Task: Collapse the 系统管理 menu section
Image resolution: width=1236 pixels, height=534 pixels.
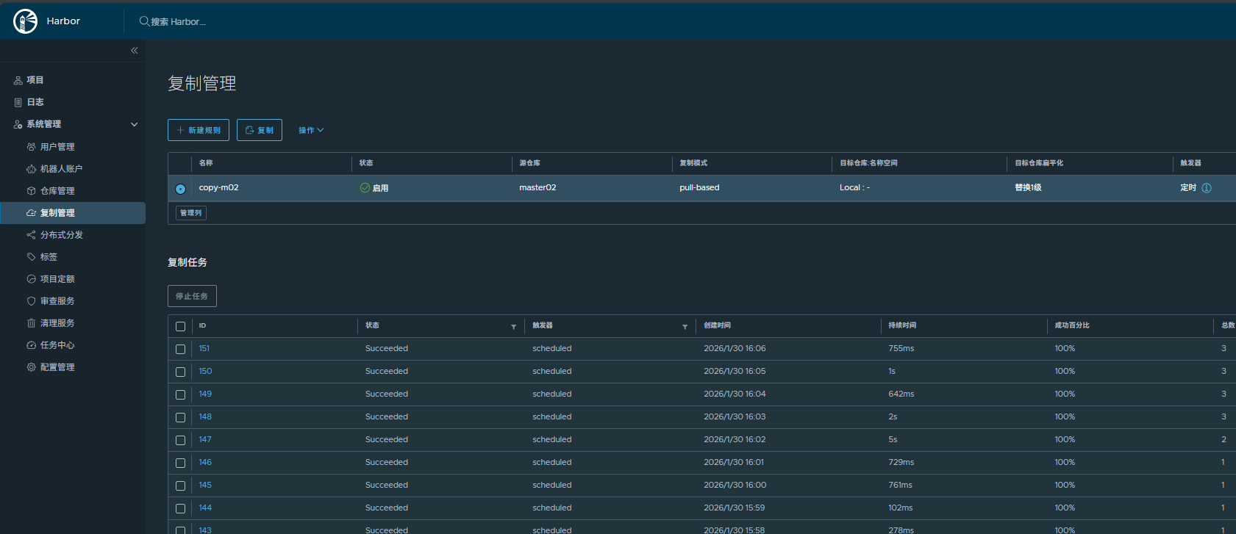Action: 134,124
